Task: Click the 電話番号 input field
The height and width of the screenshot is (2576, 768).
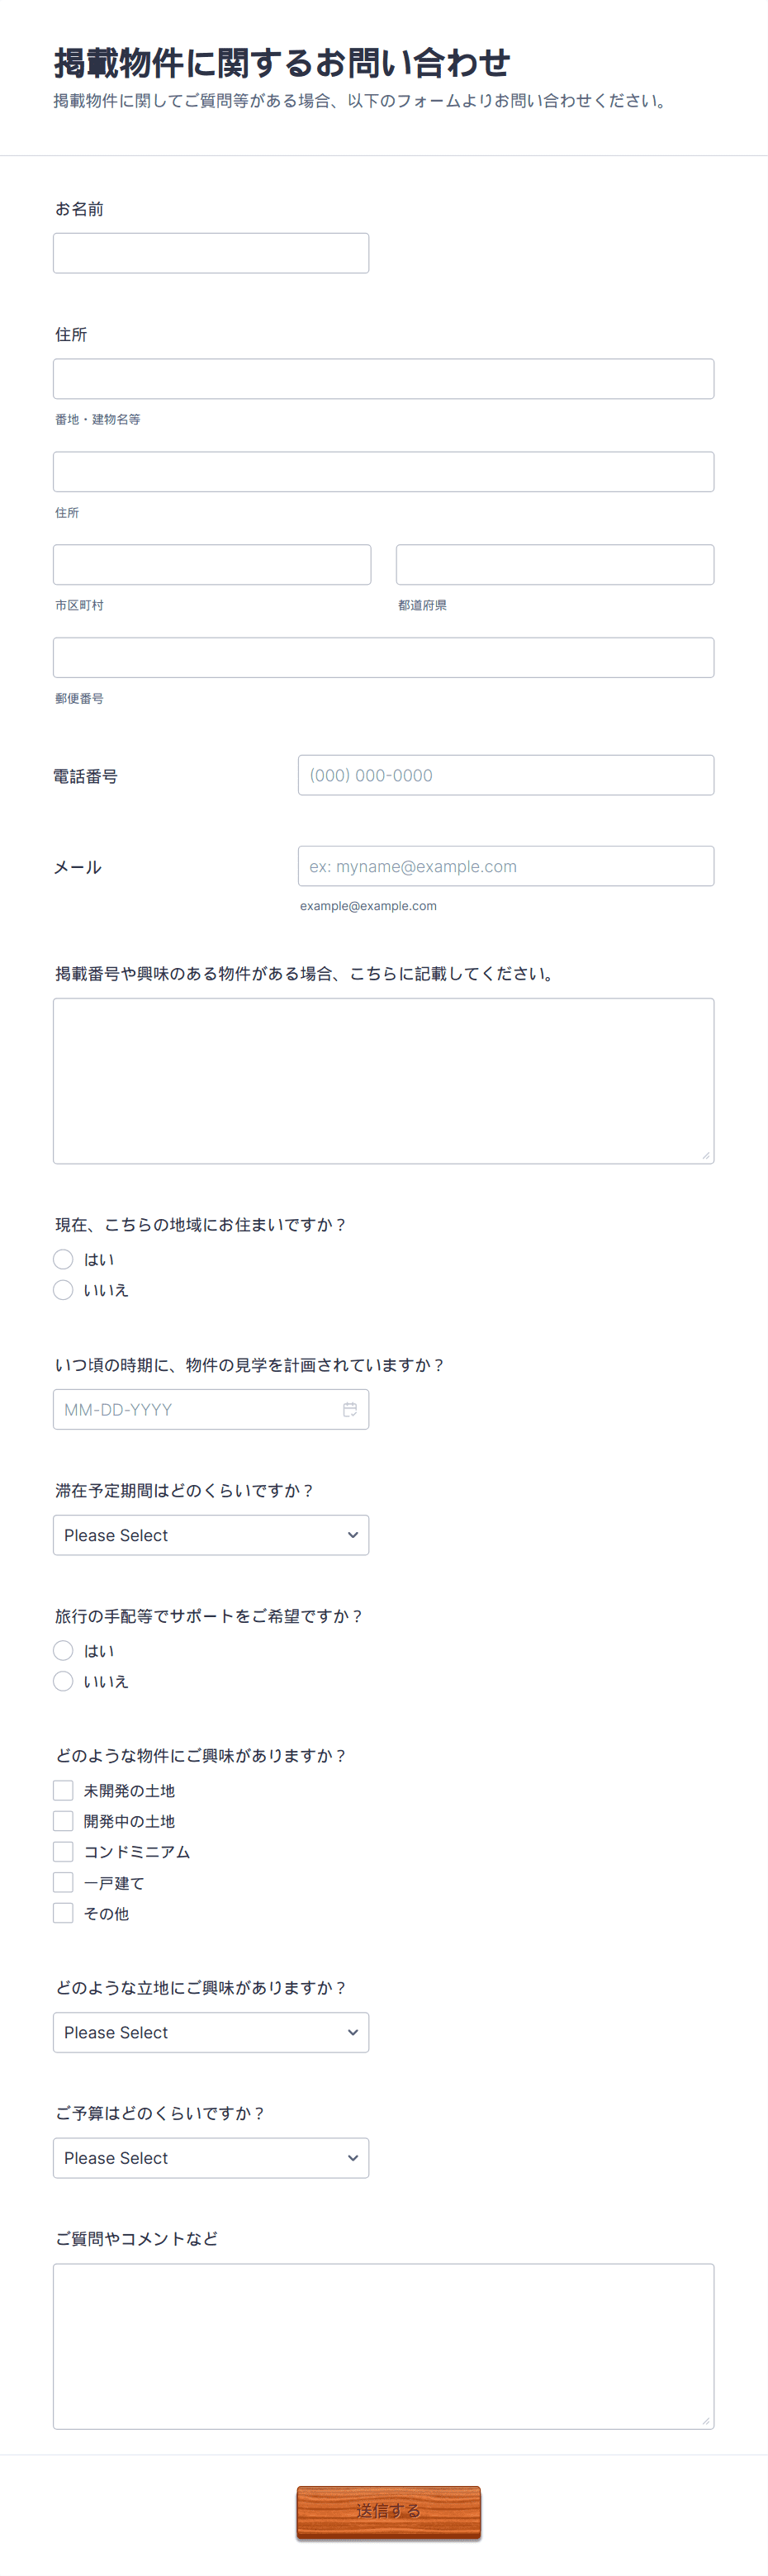Action: point(506,775)
